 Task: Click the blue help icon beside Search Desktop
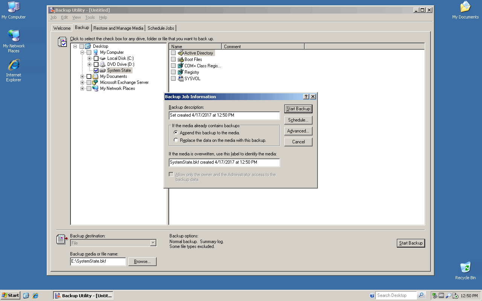click(x=372, y=296)
